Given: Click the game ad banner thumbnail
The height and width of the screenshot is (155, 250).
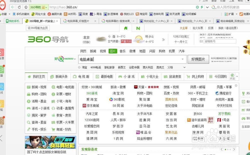Looking at the screenshot, I should tap(50, 142).
